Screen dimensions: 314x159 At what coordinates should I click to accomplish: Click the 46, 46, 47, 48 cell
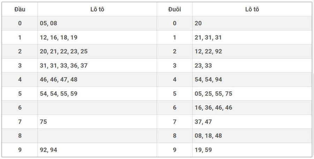pyautogui.click(x=59, y=79)
